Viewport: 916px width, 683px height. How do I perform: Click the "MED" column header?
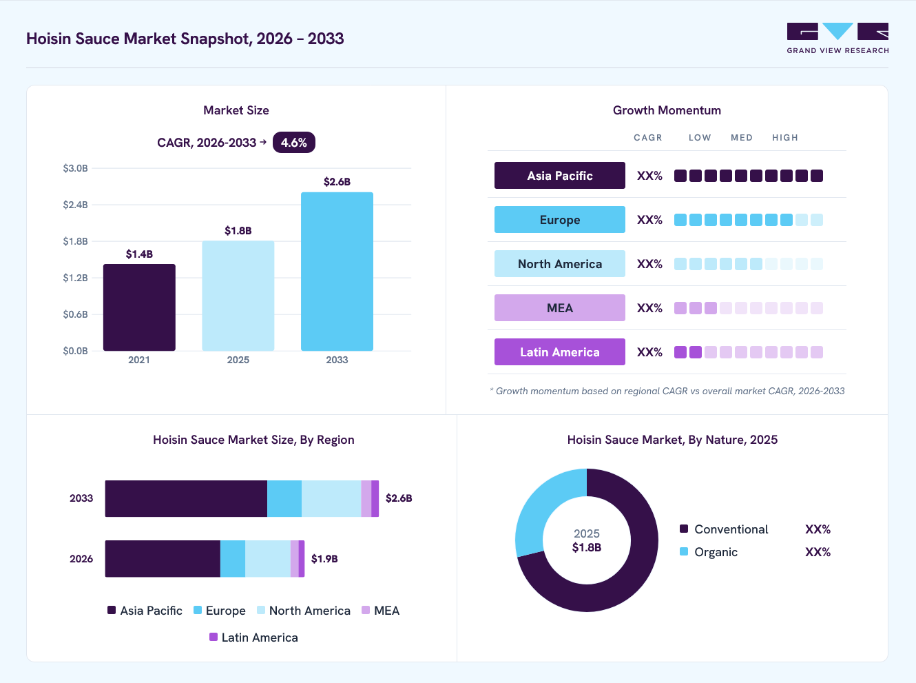pos(742,138)
